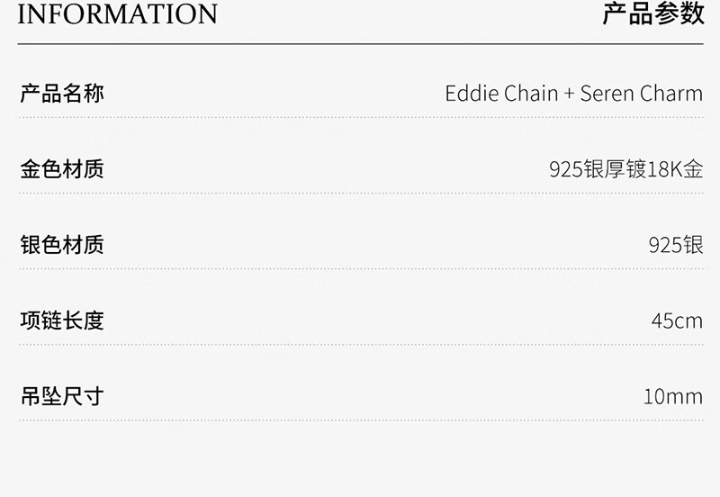Click dotted divider below 吊坠尺寸 row
Viewport: 720px width, 497px height.
coord(360,420)
